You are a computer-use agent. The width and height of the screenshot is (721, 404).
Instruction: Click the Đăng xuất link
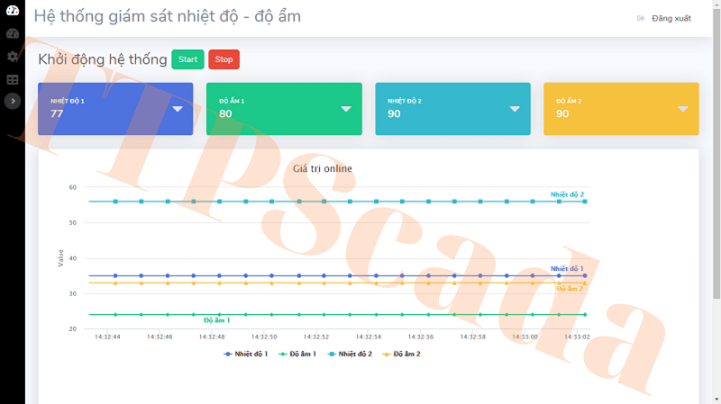point(671,18)
